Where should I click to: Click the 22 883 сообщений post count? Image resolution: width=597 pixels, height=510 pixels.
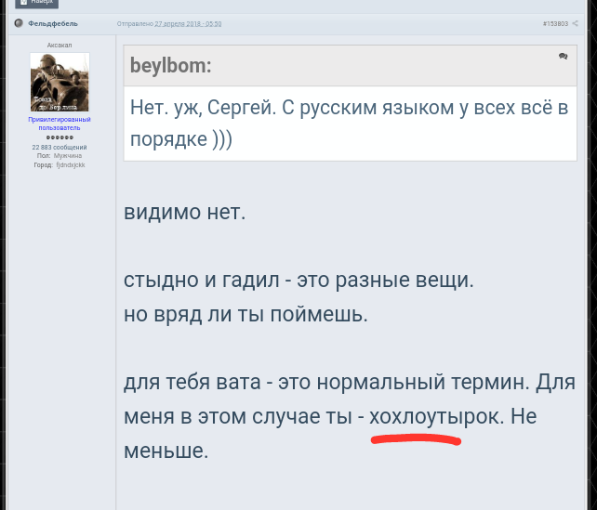[60, 147]
